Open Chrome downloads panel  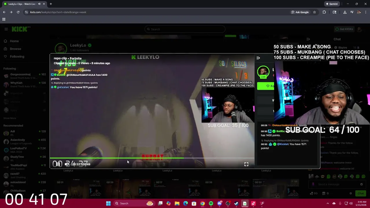pos(345,12)
